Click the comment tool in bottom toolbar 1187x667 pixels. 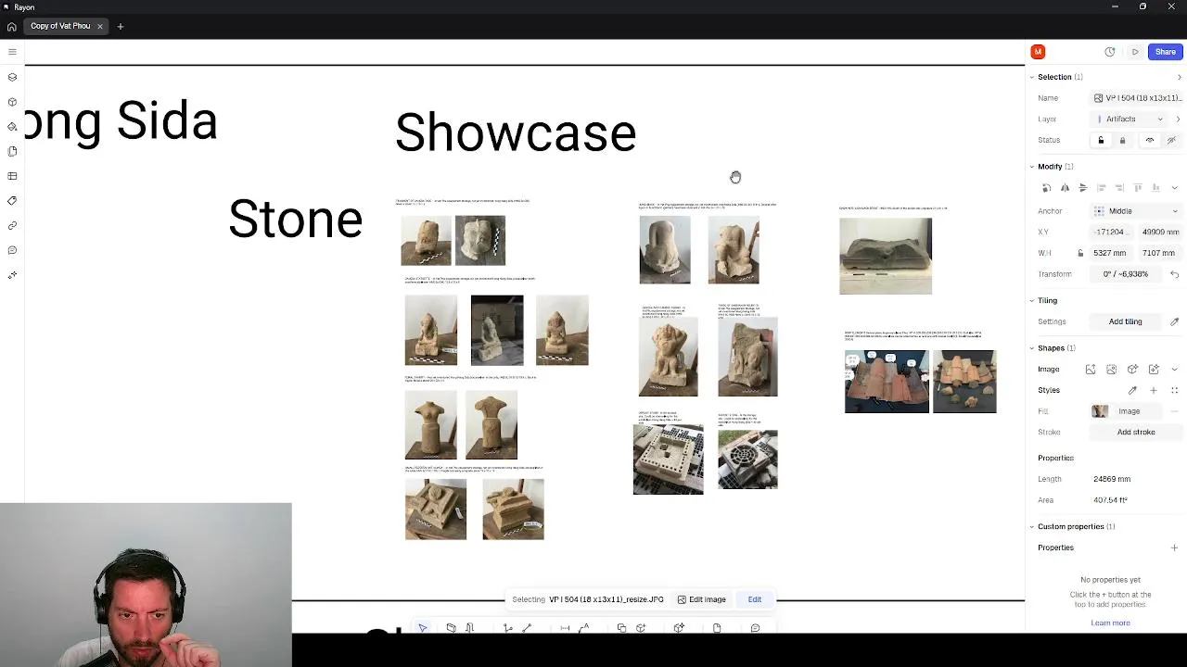click(755, 628)
